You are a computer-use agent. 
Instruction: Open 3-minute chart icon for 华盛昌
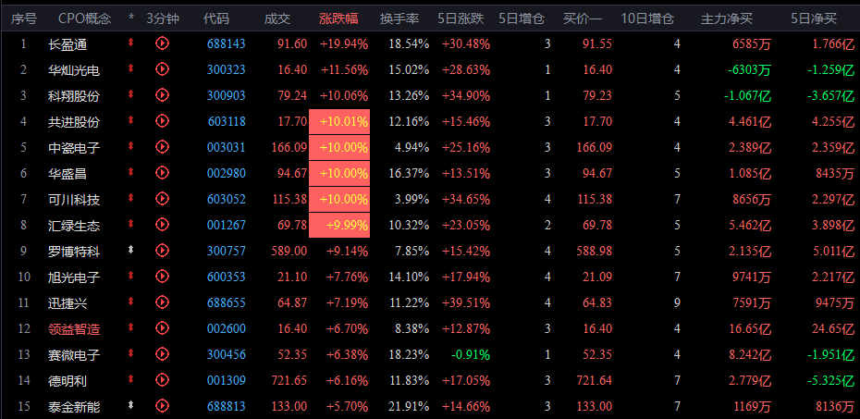162,172
